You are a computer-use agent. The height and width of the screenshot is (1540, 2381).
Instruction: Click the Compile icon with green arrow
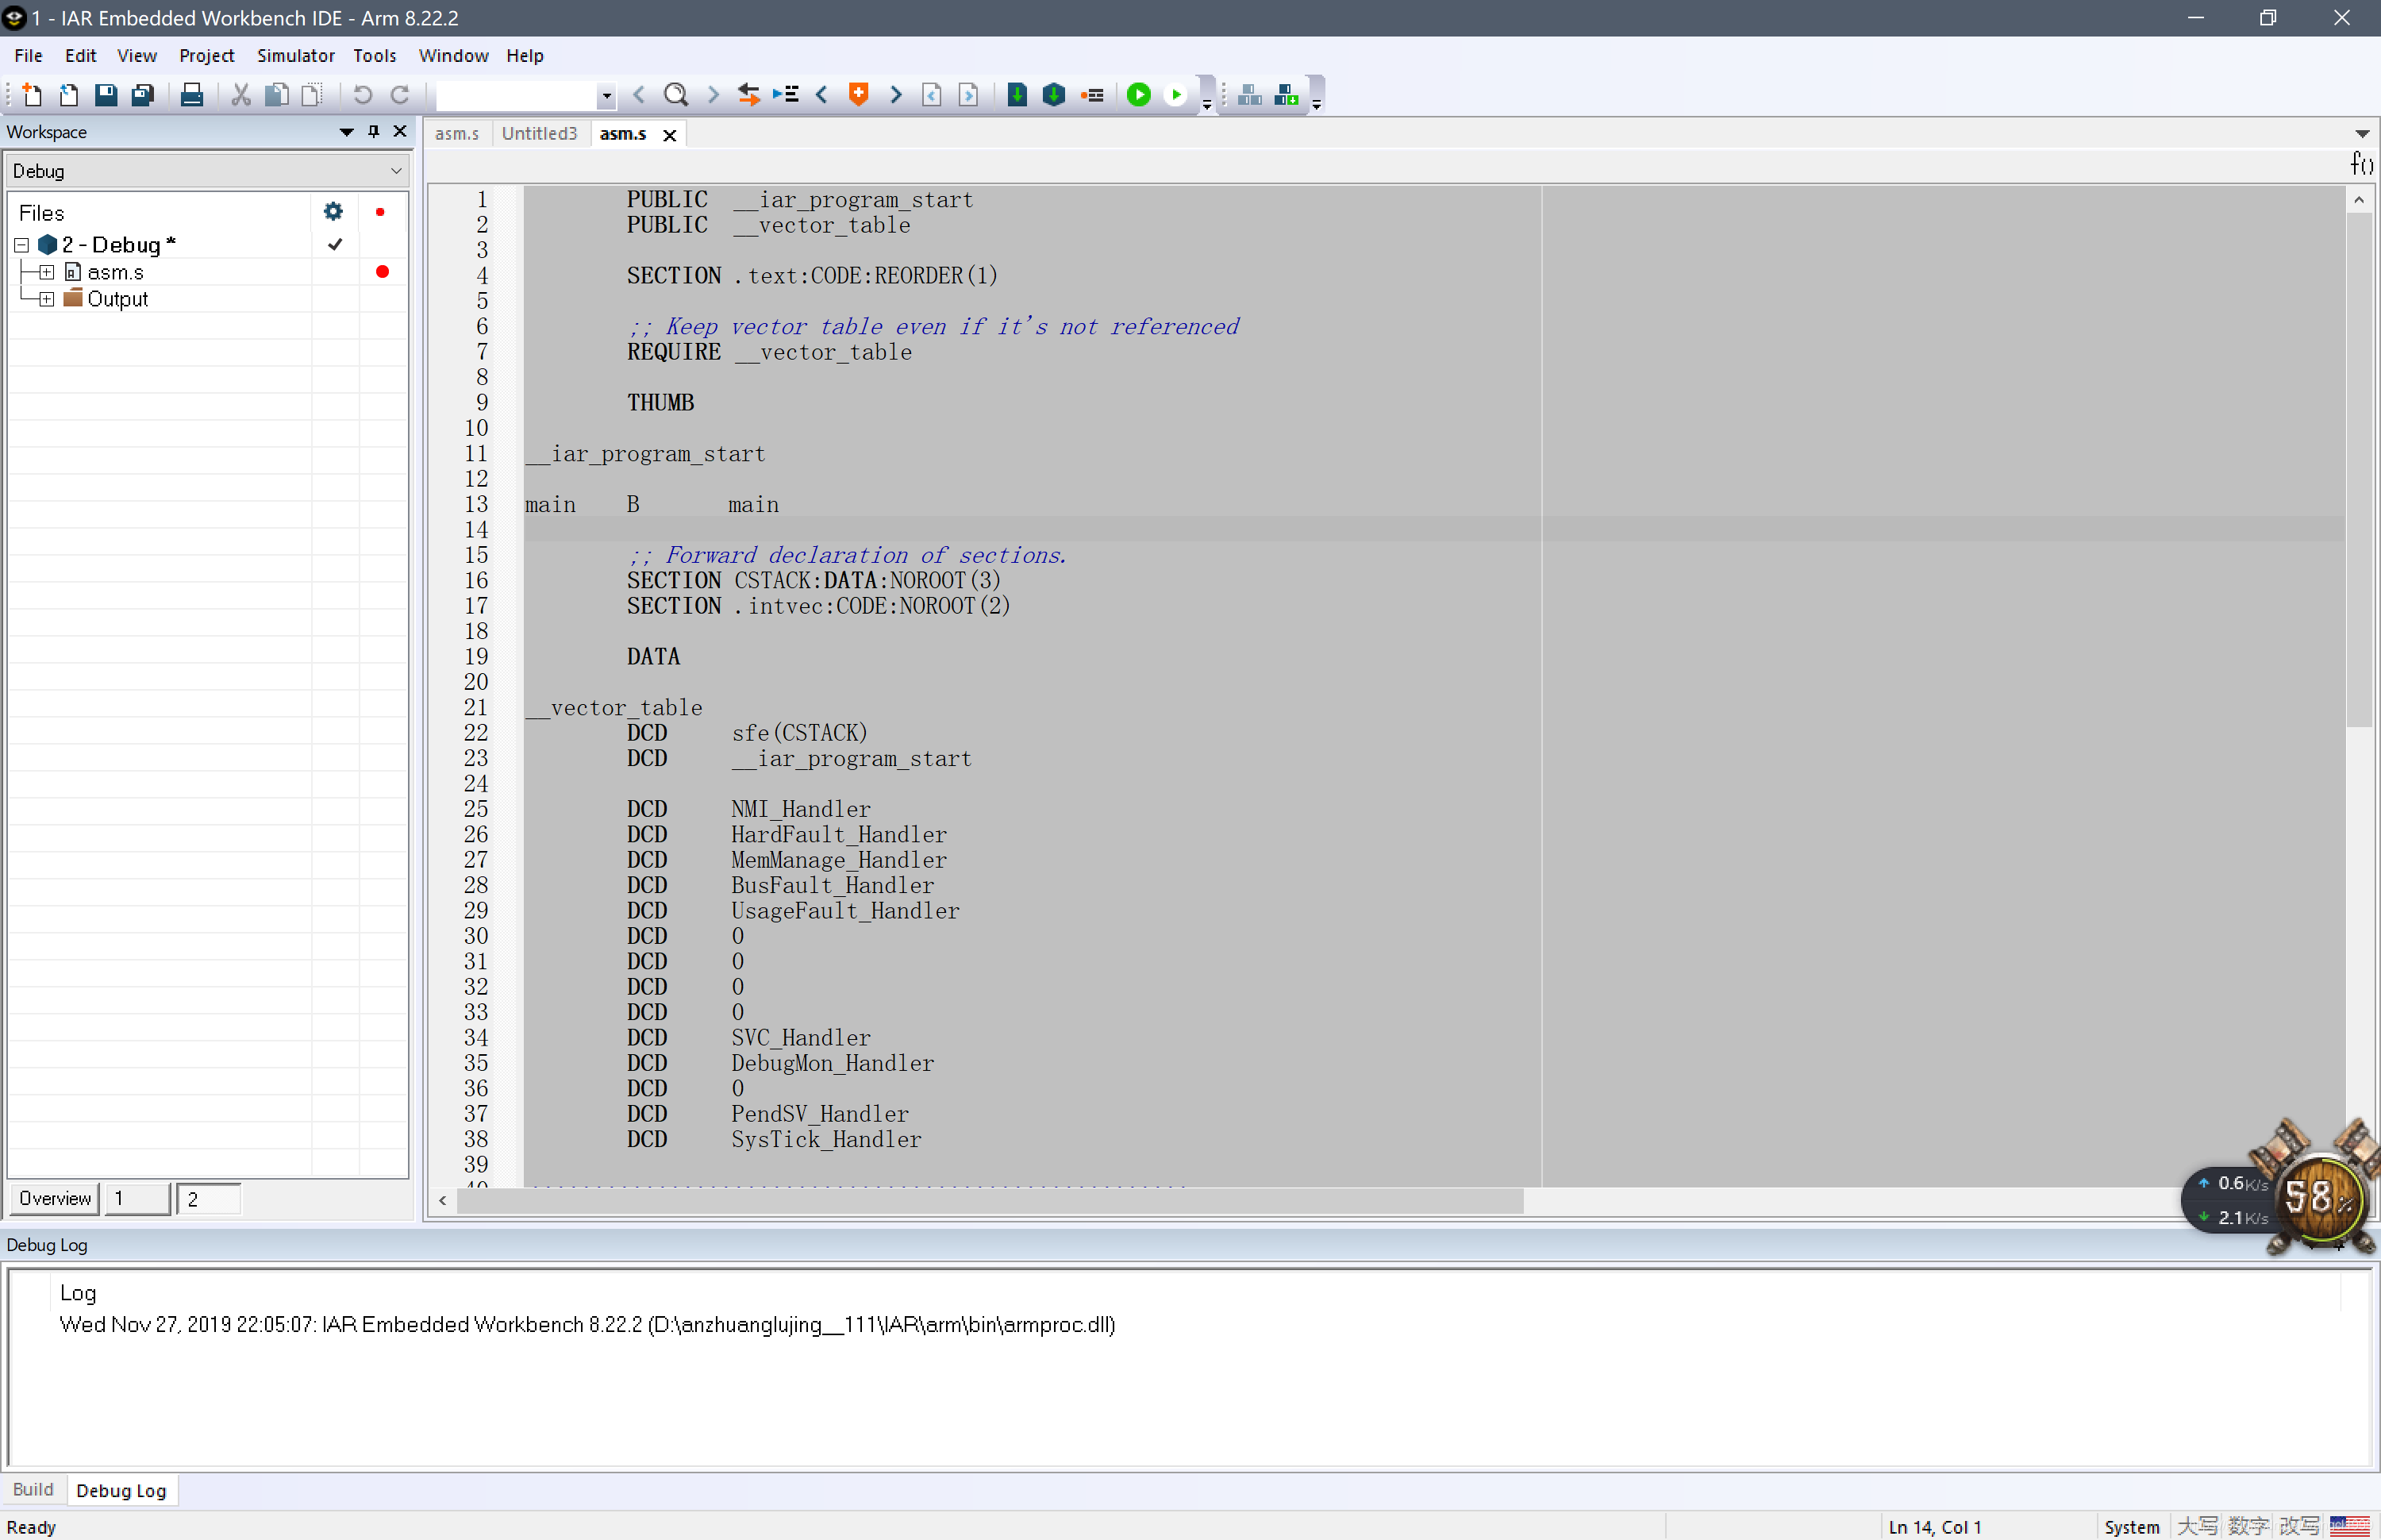point(1017,95)
